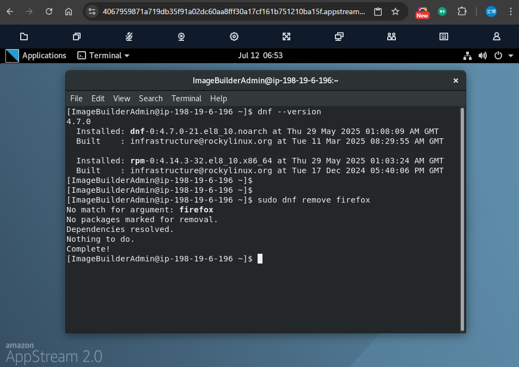
Task: Click 'Nothing to do.' line
Action: point(100,239)
